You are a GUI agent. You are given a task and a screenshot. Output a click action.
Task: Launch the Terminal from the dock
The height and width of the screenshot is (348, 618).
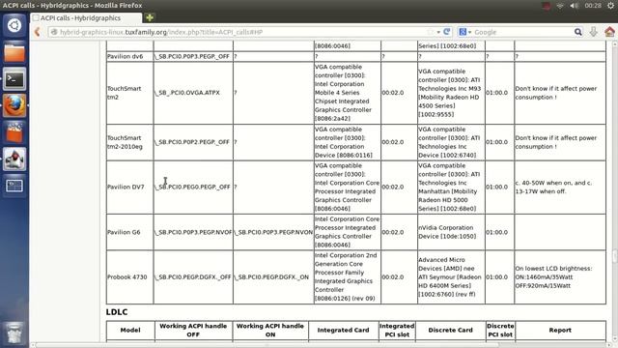point(14,79)
